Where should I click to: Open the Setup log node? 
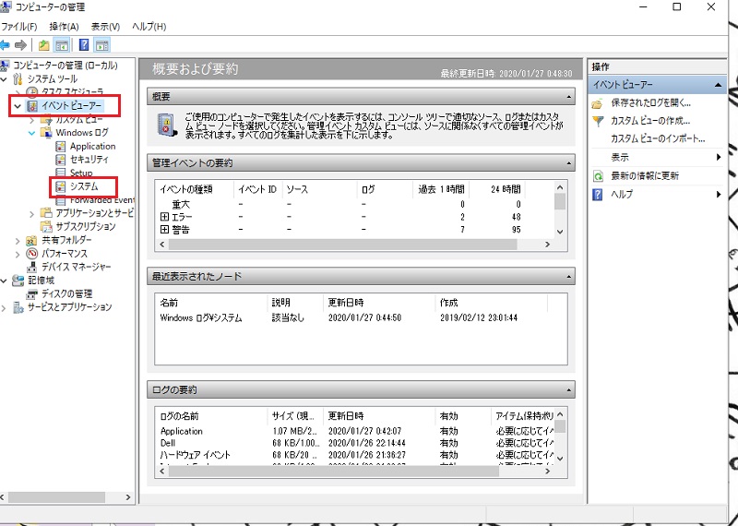pyautogui.click(x=81, y=173)
